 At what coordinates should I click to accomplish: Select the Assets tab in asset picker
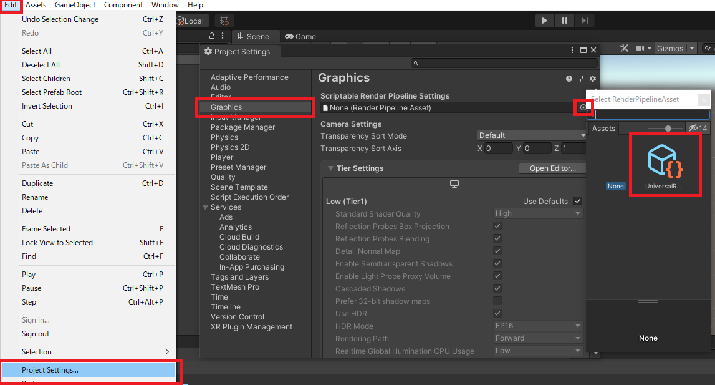click(x=604, y=129)
